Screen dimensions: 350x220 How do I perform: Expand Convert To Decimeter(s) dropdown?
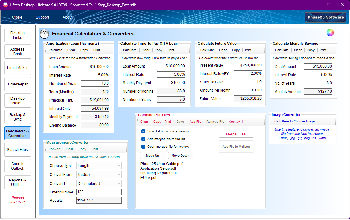[99, 184]
